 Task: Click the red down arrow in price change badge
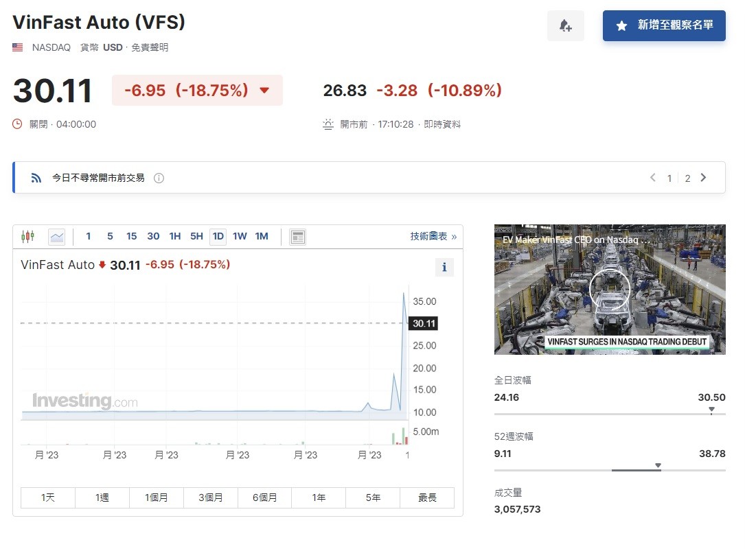click(264, 90)
